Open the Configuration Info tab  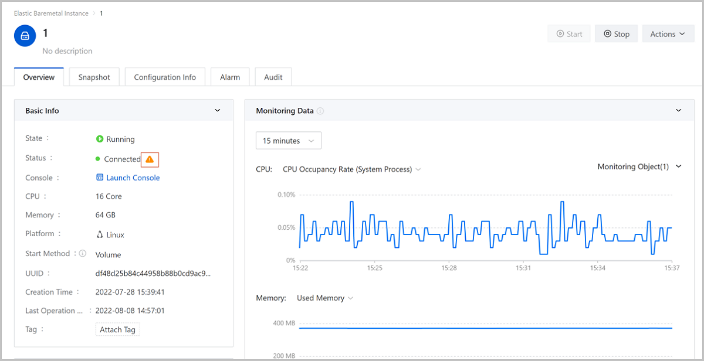[x=165, y=77]
